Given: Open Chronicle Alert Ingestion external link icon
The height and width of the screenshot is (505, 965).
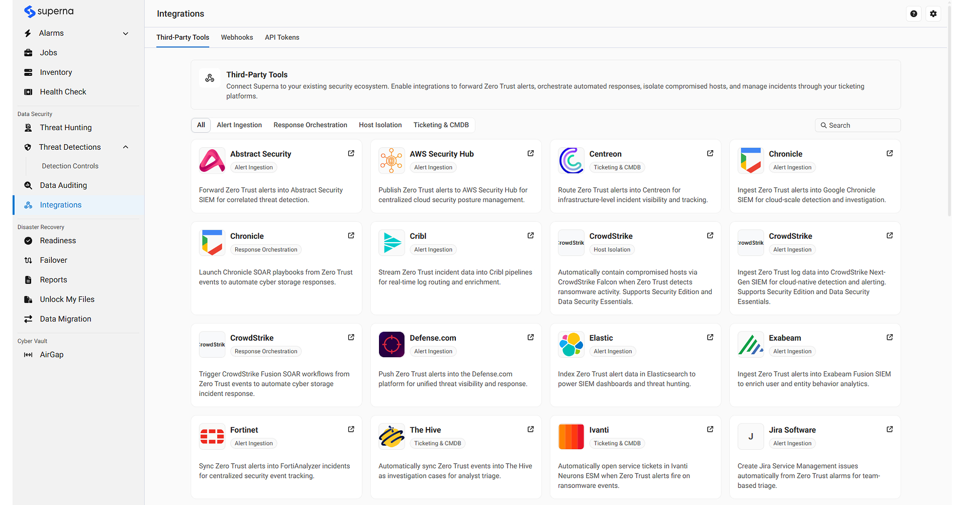Looking at the screenshot, I should [x=890, y=153].
